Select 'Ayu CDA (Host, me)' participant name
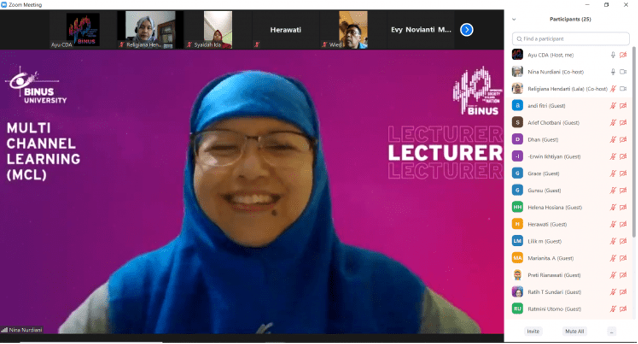Screen dimensions: 638x344 tap(550, 55)
